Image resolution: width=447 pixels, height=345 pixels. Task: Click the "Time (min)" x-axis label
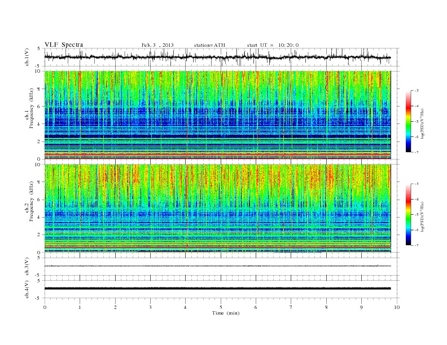pyautogui.click(x=226, y=313)
